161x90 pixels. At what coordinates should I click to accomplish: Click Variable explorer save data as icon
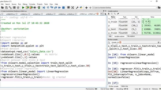click(x=115, y=14)
